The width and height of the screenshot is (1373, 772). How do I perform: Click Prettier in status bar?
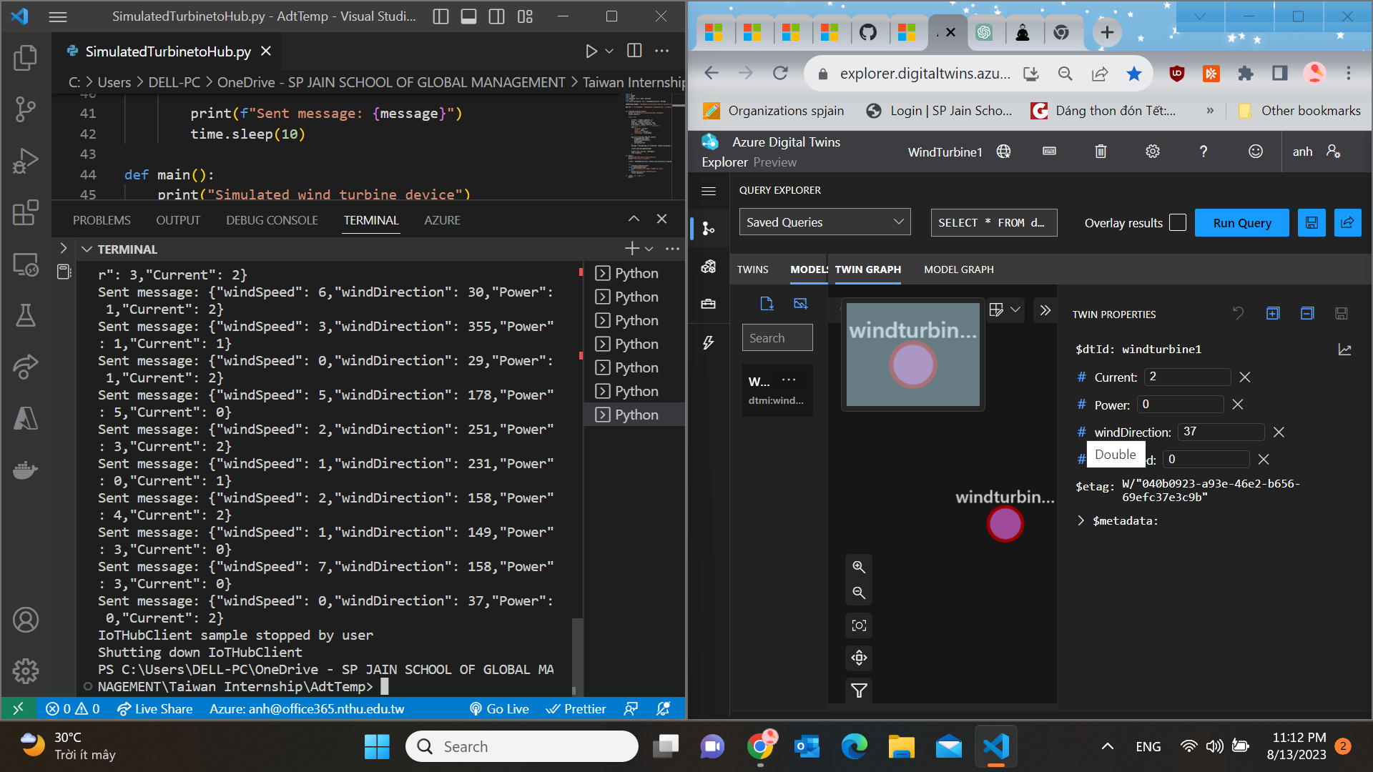(576, 708)
